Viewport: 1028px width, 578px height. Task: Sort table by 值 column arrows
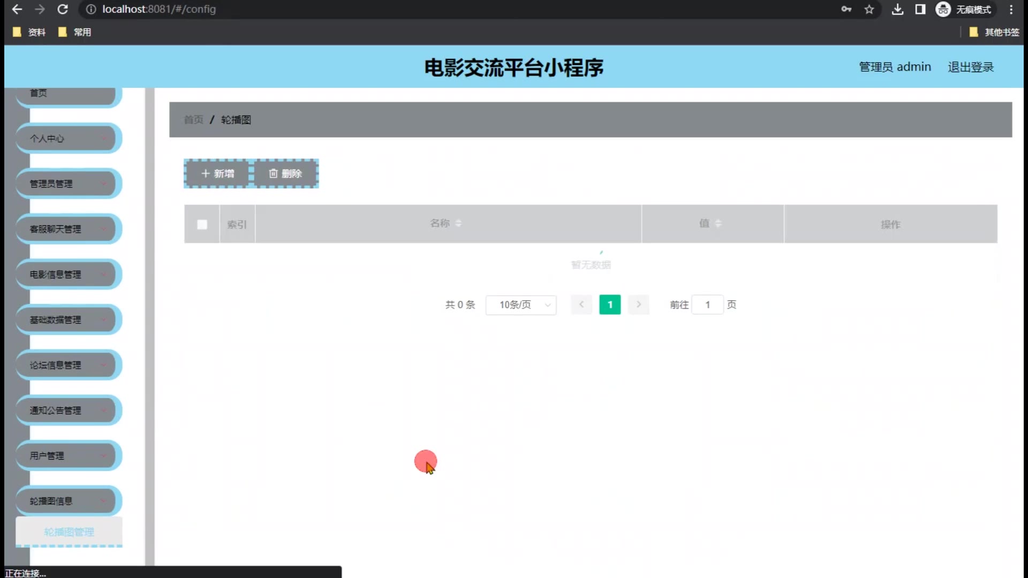[718, 223]
